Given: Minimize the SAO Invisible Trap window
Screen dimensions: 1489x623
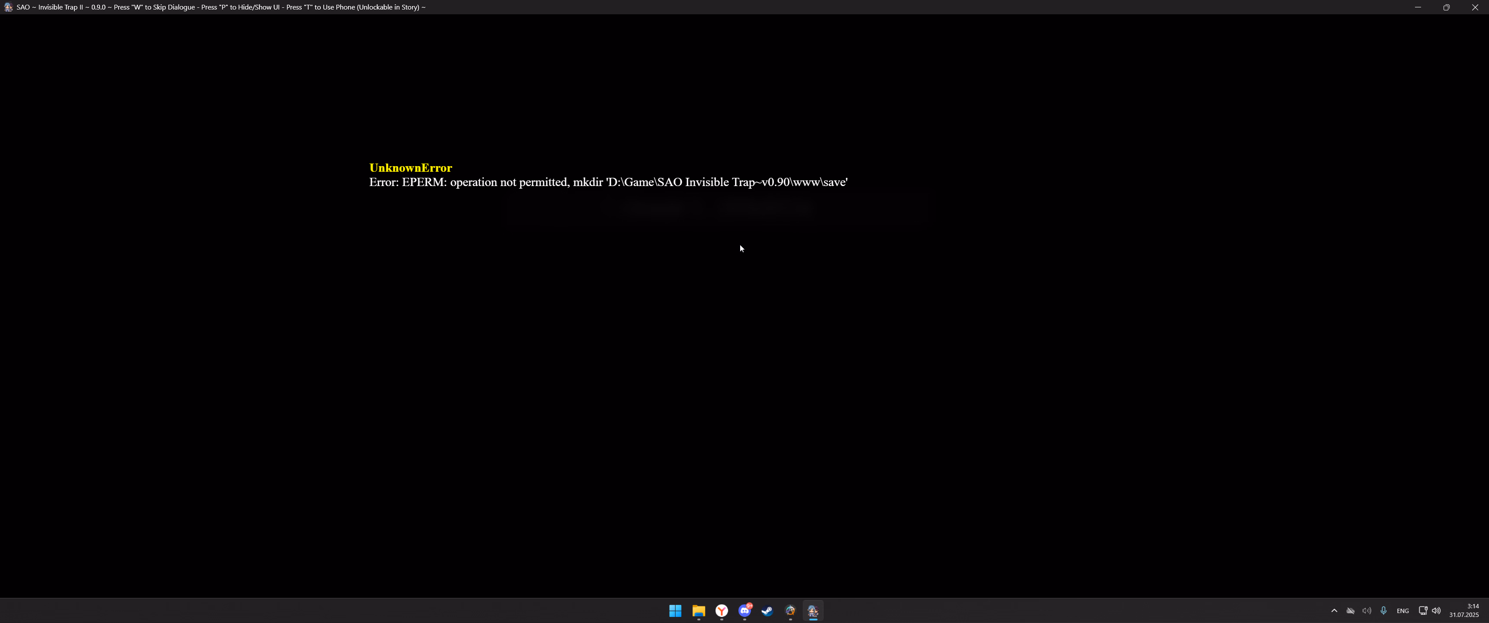Looking at the screenshot, I should [x=1418, y=7].
